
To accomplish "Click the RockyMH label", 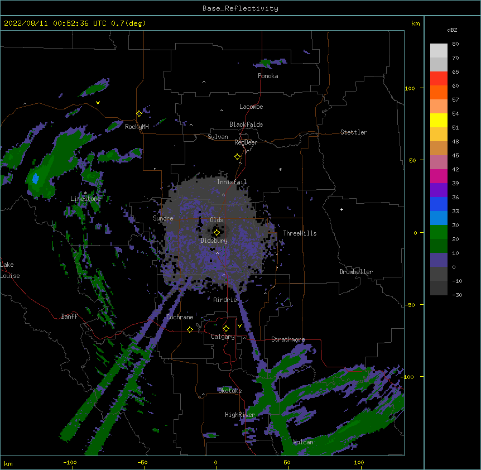I will (137, 127).
